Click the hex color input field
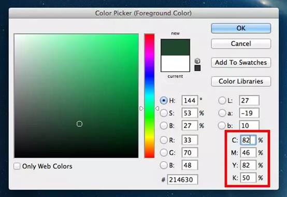The width and height of the screenshot is (287, 197). [x=183, y=179]
